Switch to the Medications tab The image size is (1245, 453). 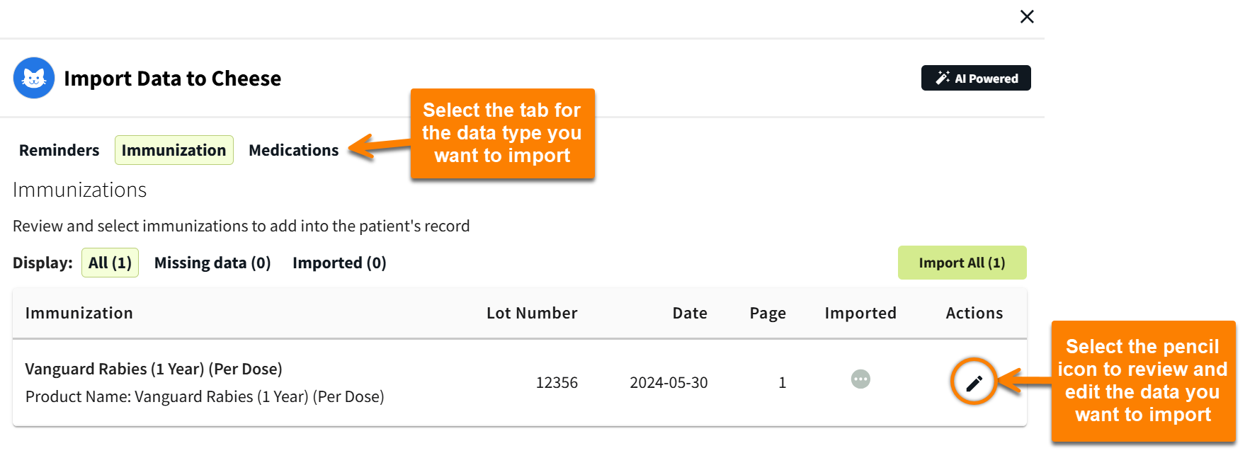coord(293,149)
